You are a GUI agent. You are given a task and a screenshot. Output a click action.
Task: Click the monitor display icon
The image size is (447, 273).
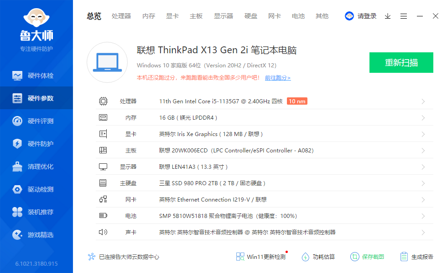(103, 167)
